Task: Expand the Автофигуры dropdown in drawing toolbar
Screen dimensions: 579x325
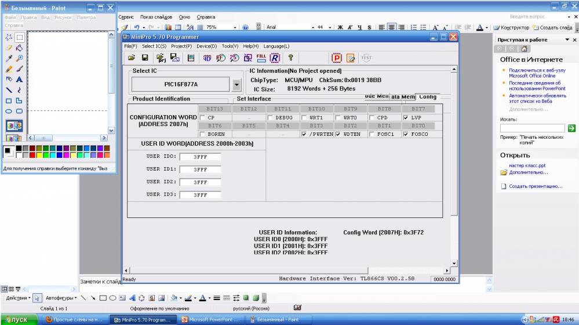Action: pyautogui.click(x=61, y=298)
